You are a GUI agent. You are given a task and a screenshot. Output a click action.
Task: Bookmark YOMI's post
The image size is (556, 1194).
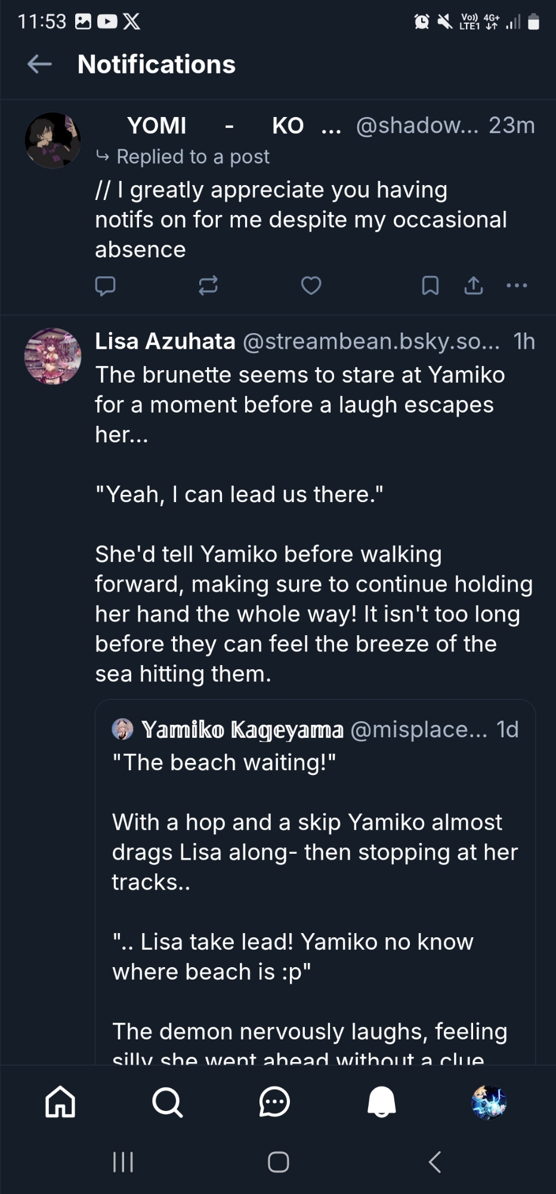tap(430, 286)
